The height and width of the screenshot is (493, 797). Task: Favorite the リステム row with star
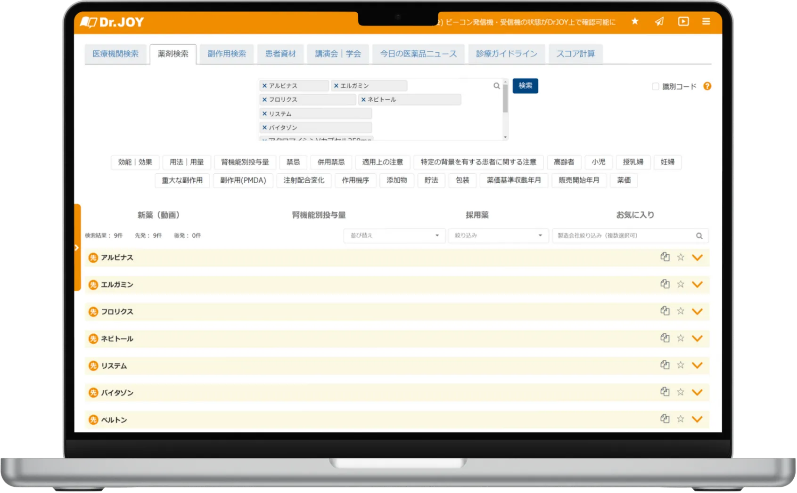(x=681, y=365)
